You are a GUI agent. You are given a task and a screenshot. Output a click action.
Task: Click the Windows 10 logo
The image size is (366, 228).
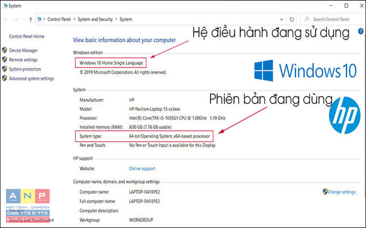tap(305, 71)
